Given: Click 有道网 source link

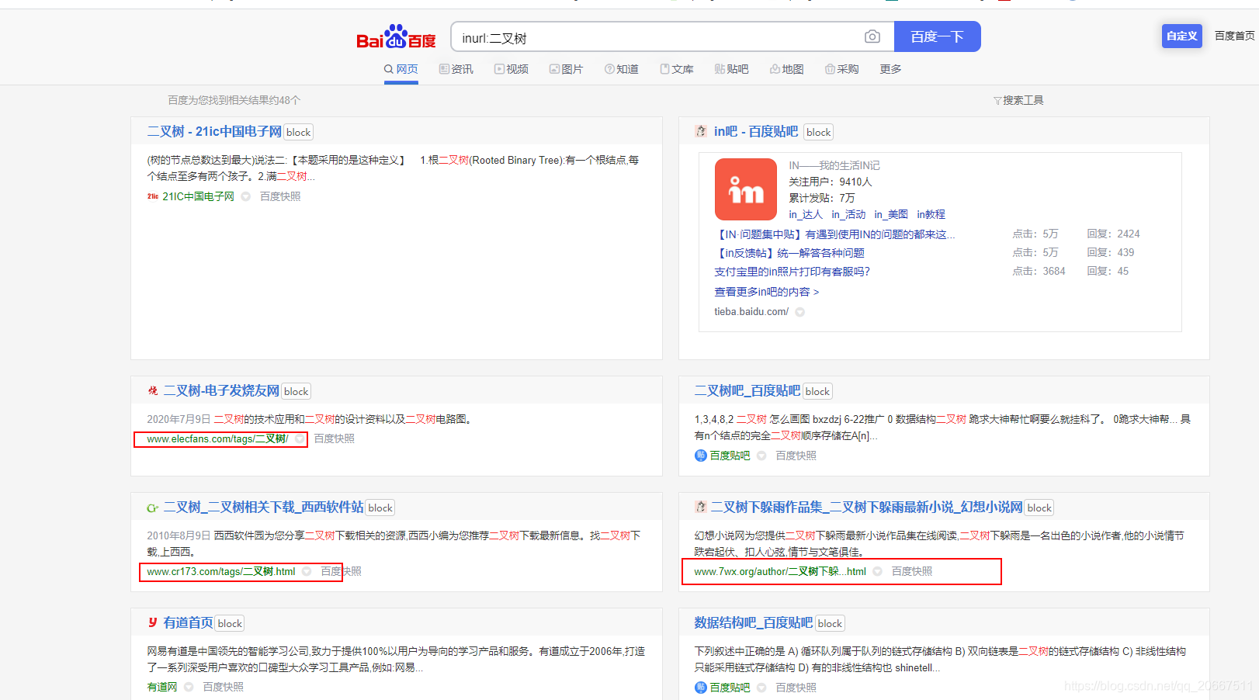Looking at the screenshot, I should tap(162, 687).
